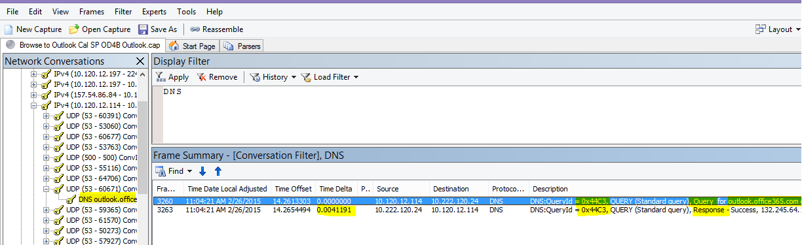
Task: Click the Reassemble toolbar button
Action: (x=217, y=29)
